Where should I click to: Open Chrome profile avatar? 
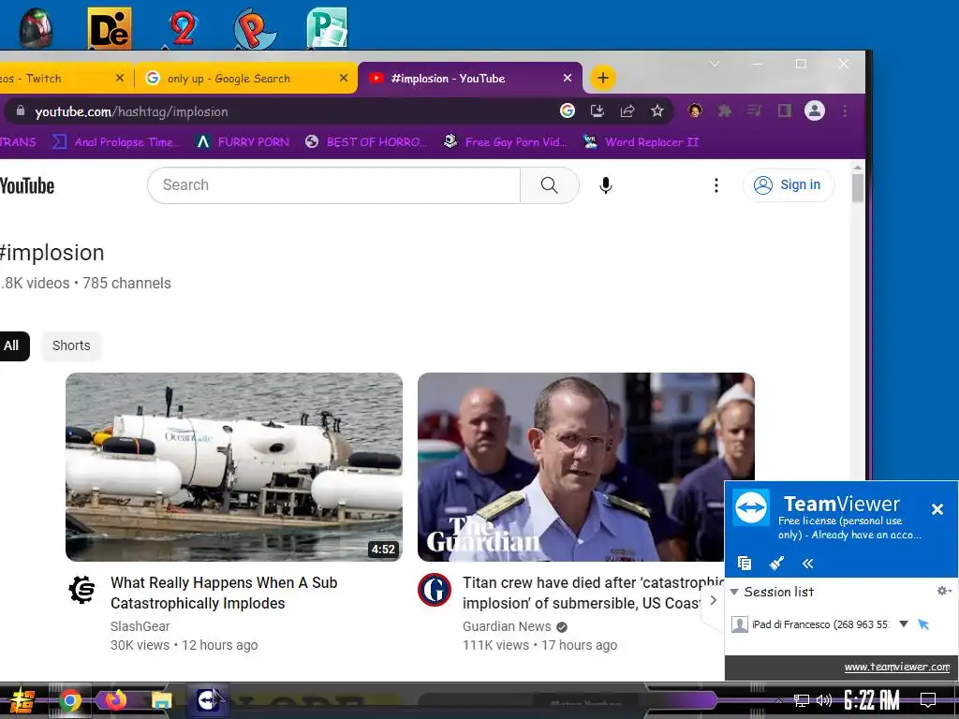[815, 110]
